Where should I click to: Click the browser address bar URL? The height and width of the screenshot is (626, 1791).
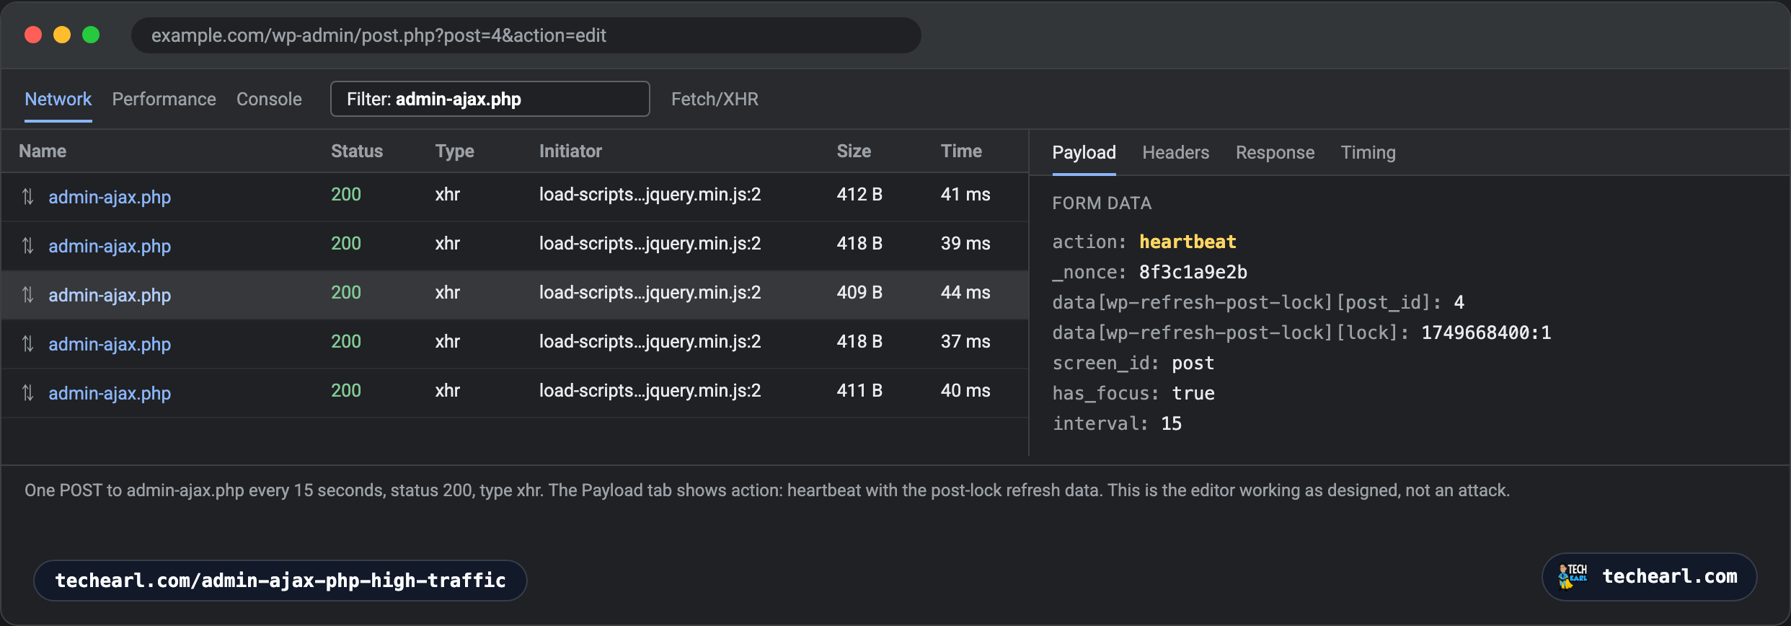526,35
